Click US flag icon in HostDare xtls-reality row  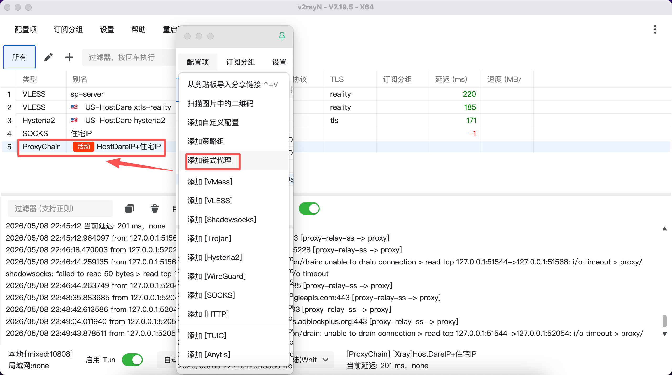tap(74, 107)
